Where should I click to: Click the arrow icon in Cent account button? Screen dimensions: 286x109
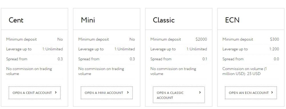pos(56,92)
